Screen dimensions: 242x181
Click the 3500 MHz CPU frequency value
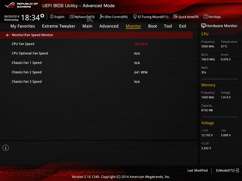(208, 46)
